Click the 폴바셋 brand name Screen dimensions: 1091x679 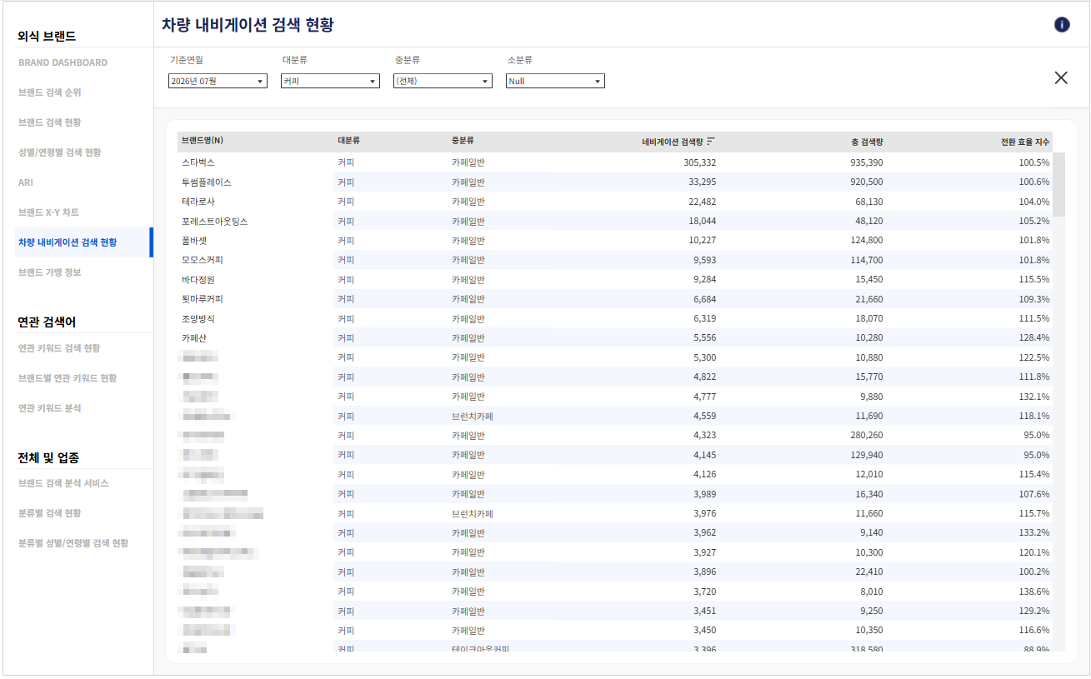point(193,241)
